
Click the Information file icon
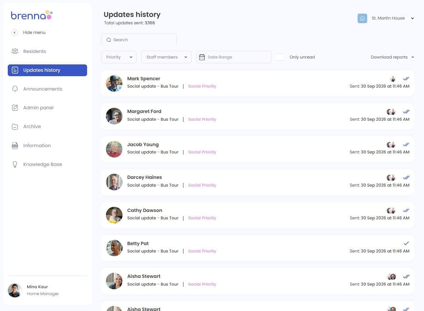(x=15, y=145)
